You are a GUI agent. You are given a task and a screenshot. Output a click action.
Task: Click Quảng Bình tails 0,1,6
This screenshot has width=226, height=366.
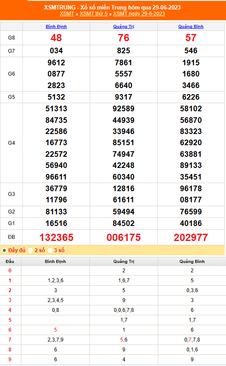coord(192,350)
